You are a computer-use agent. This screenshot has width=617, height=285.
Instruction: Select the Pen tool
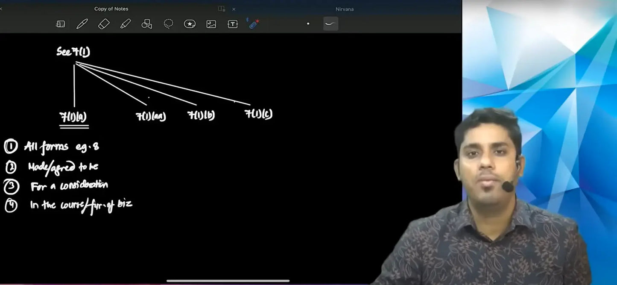click(82, 24)
